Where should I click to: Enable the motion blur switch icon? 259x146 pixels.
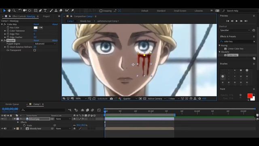pos(93,110)
